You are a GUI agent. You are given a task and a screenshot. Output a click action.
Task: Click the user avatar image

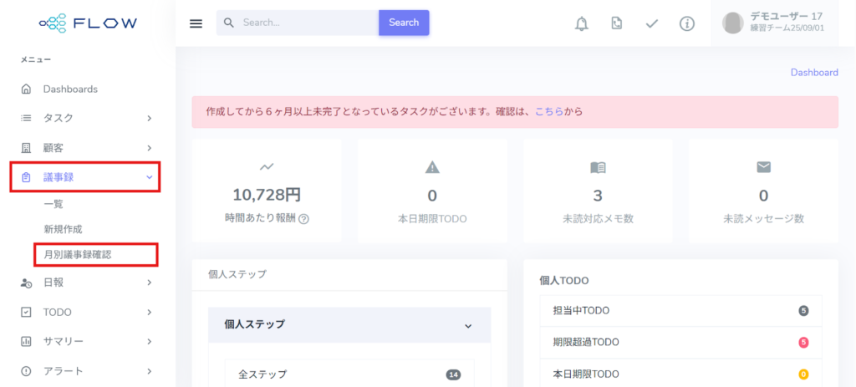tap(733, 23)
